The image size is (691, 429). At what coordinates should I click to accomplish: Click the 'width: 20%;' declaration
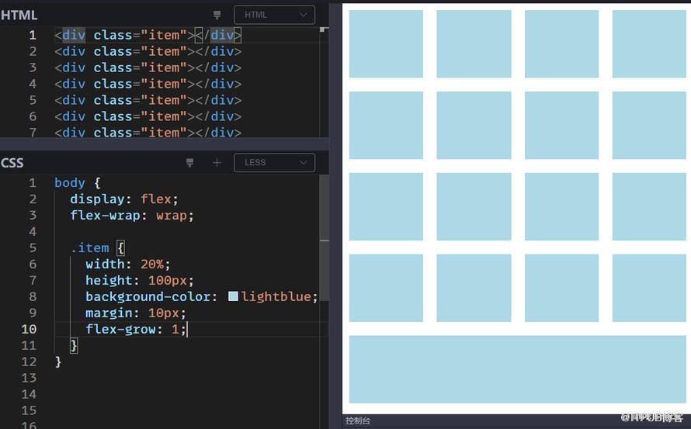128,265
